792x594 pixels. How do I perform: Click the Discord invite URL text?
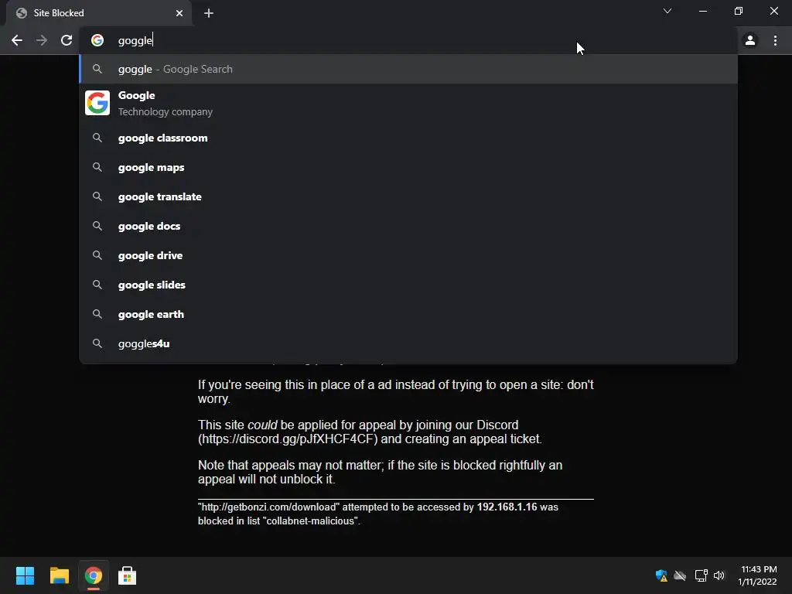tap(288, 439)
